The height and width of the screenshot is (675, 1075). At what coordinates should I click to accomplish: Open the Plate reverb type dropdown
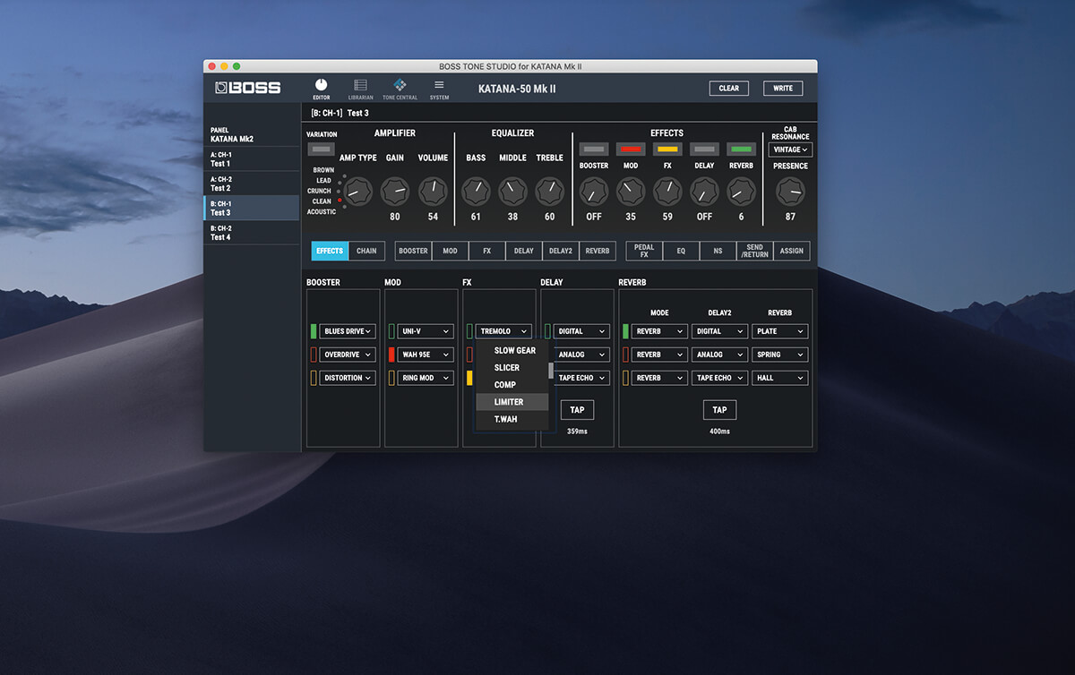click(779, 331)
